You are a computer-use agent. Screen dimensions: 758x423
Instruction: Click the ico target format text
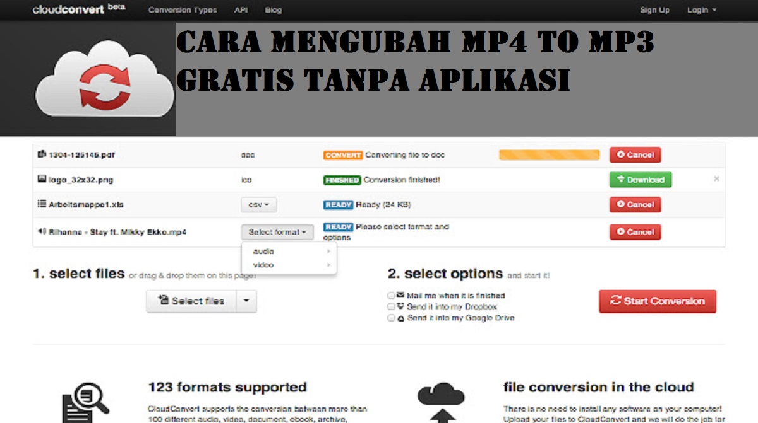[246, 180]
